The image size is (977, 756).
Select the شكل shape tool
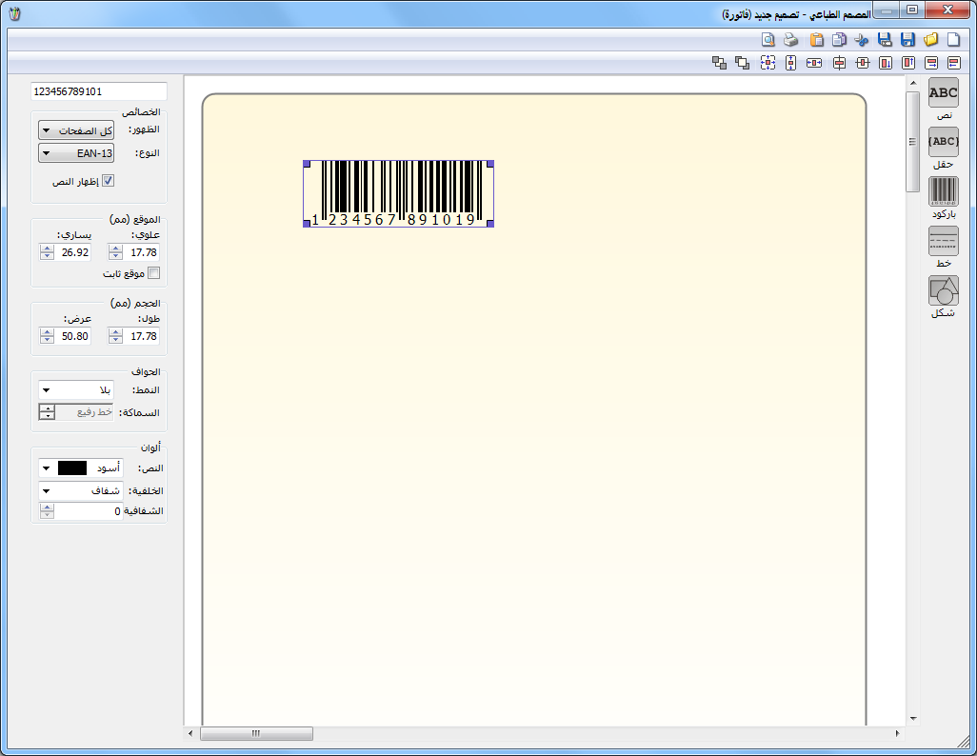click(944, 290)
